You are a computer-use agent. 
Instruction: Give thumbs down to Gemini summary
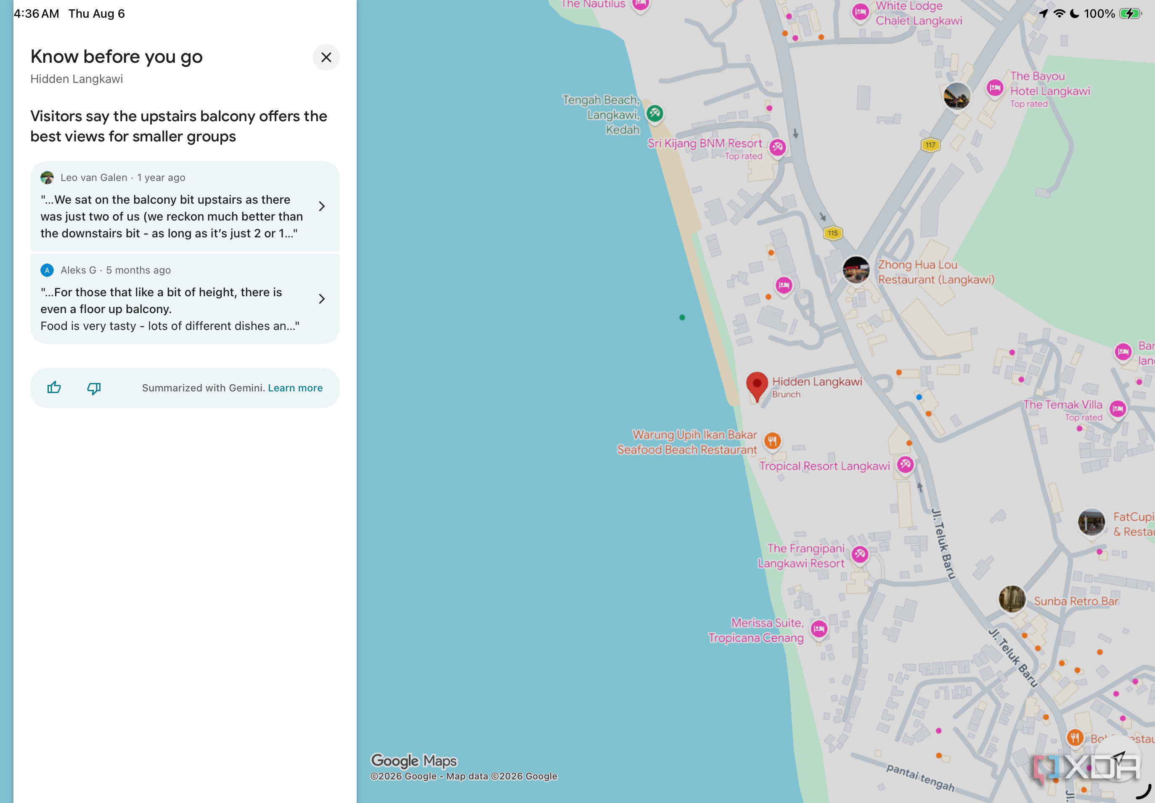pos(94,388)
